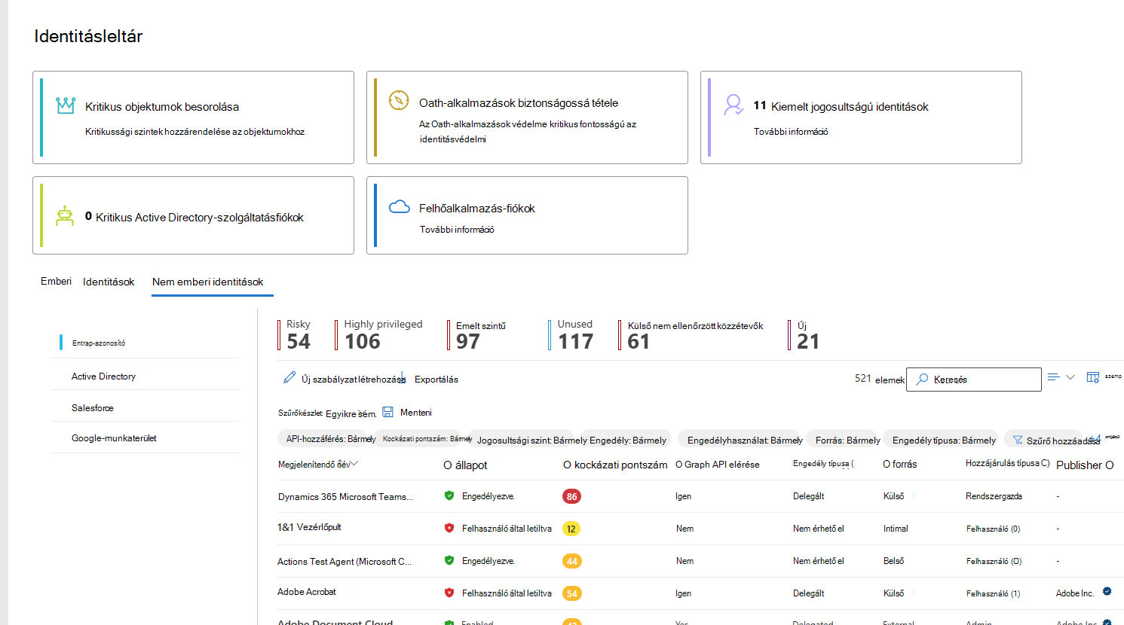
Task: Click red shield icon in 1&1 Vezérlőpult row
Action: point(449,528)
